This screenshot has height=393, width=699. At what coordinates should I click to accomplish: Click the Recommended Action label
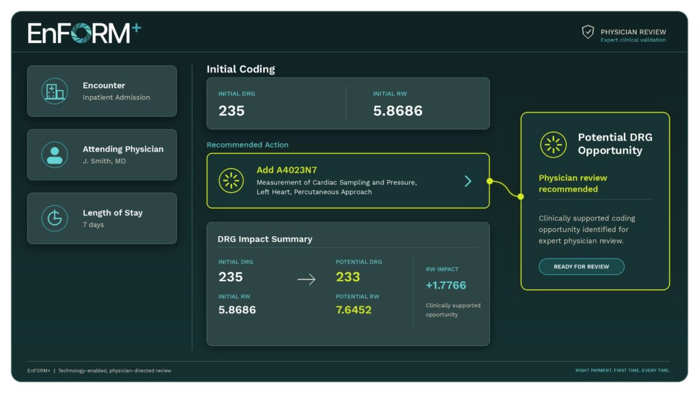coord(247,145)
